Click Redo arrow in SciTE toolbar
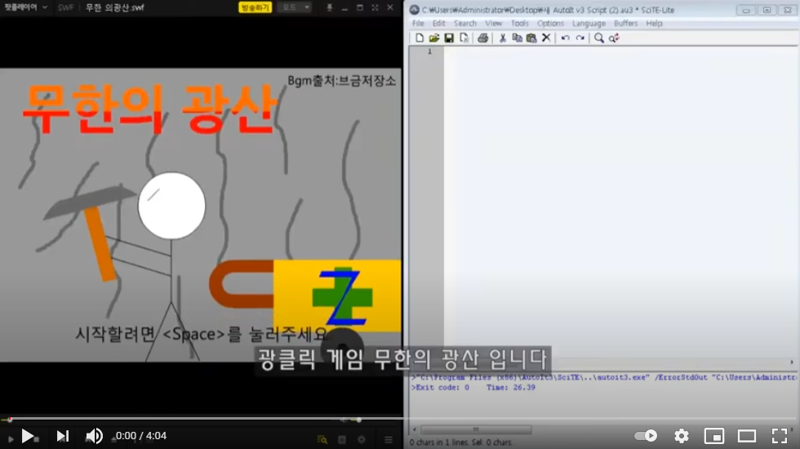Viewport: 800px width, 449px height. click(580, 38)
